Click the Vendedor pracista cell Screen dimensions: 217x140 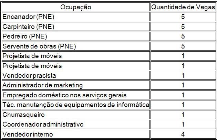[29, 75]
